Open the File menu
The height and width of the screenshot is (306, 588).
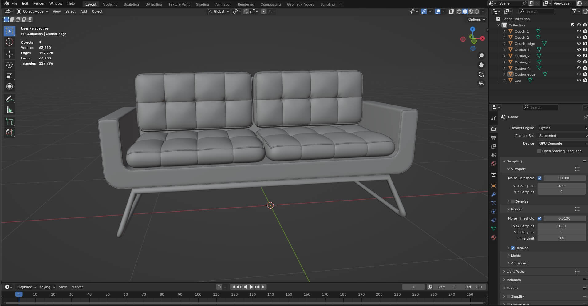[14, 3]
